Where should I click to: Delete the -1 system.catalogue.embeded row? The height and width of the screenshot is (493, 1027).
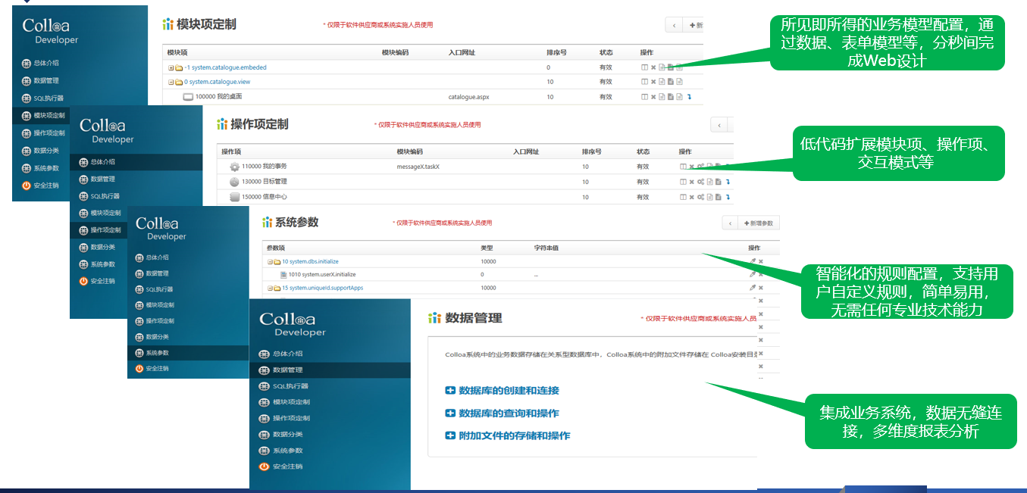pos(653,67)
